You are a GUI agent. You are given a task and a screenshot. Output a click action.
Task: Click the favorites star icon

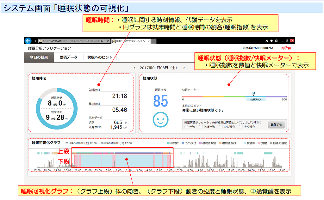pyautogui.click(x=271, y=41)
